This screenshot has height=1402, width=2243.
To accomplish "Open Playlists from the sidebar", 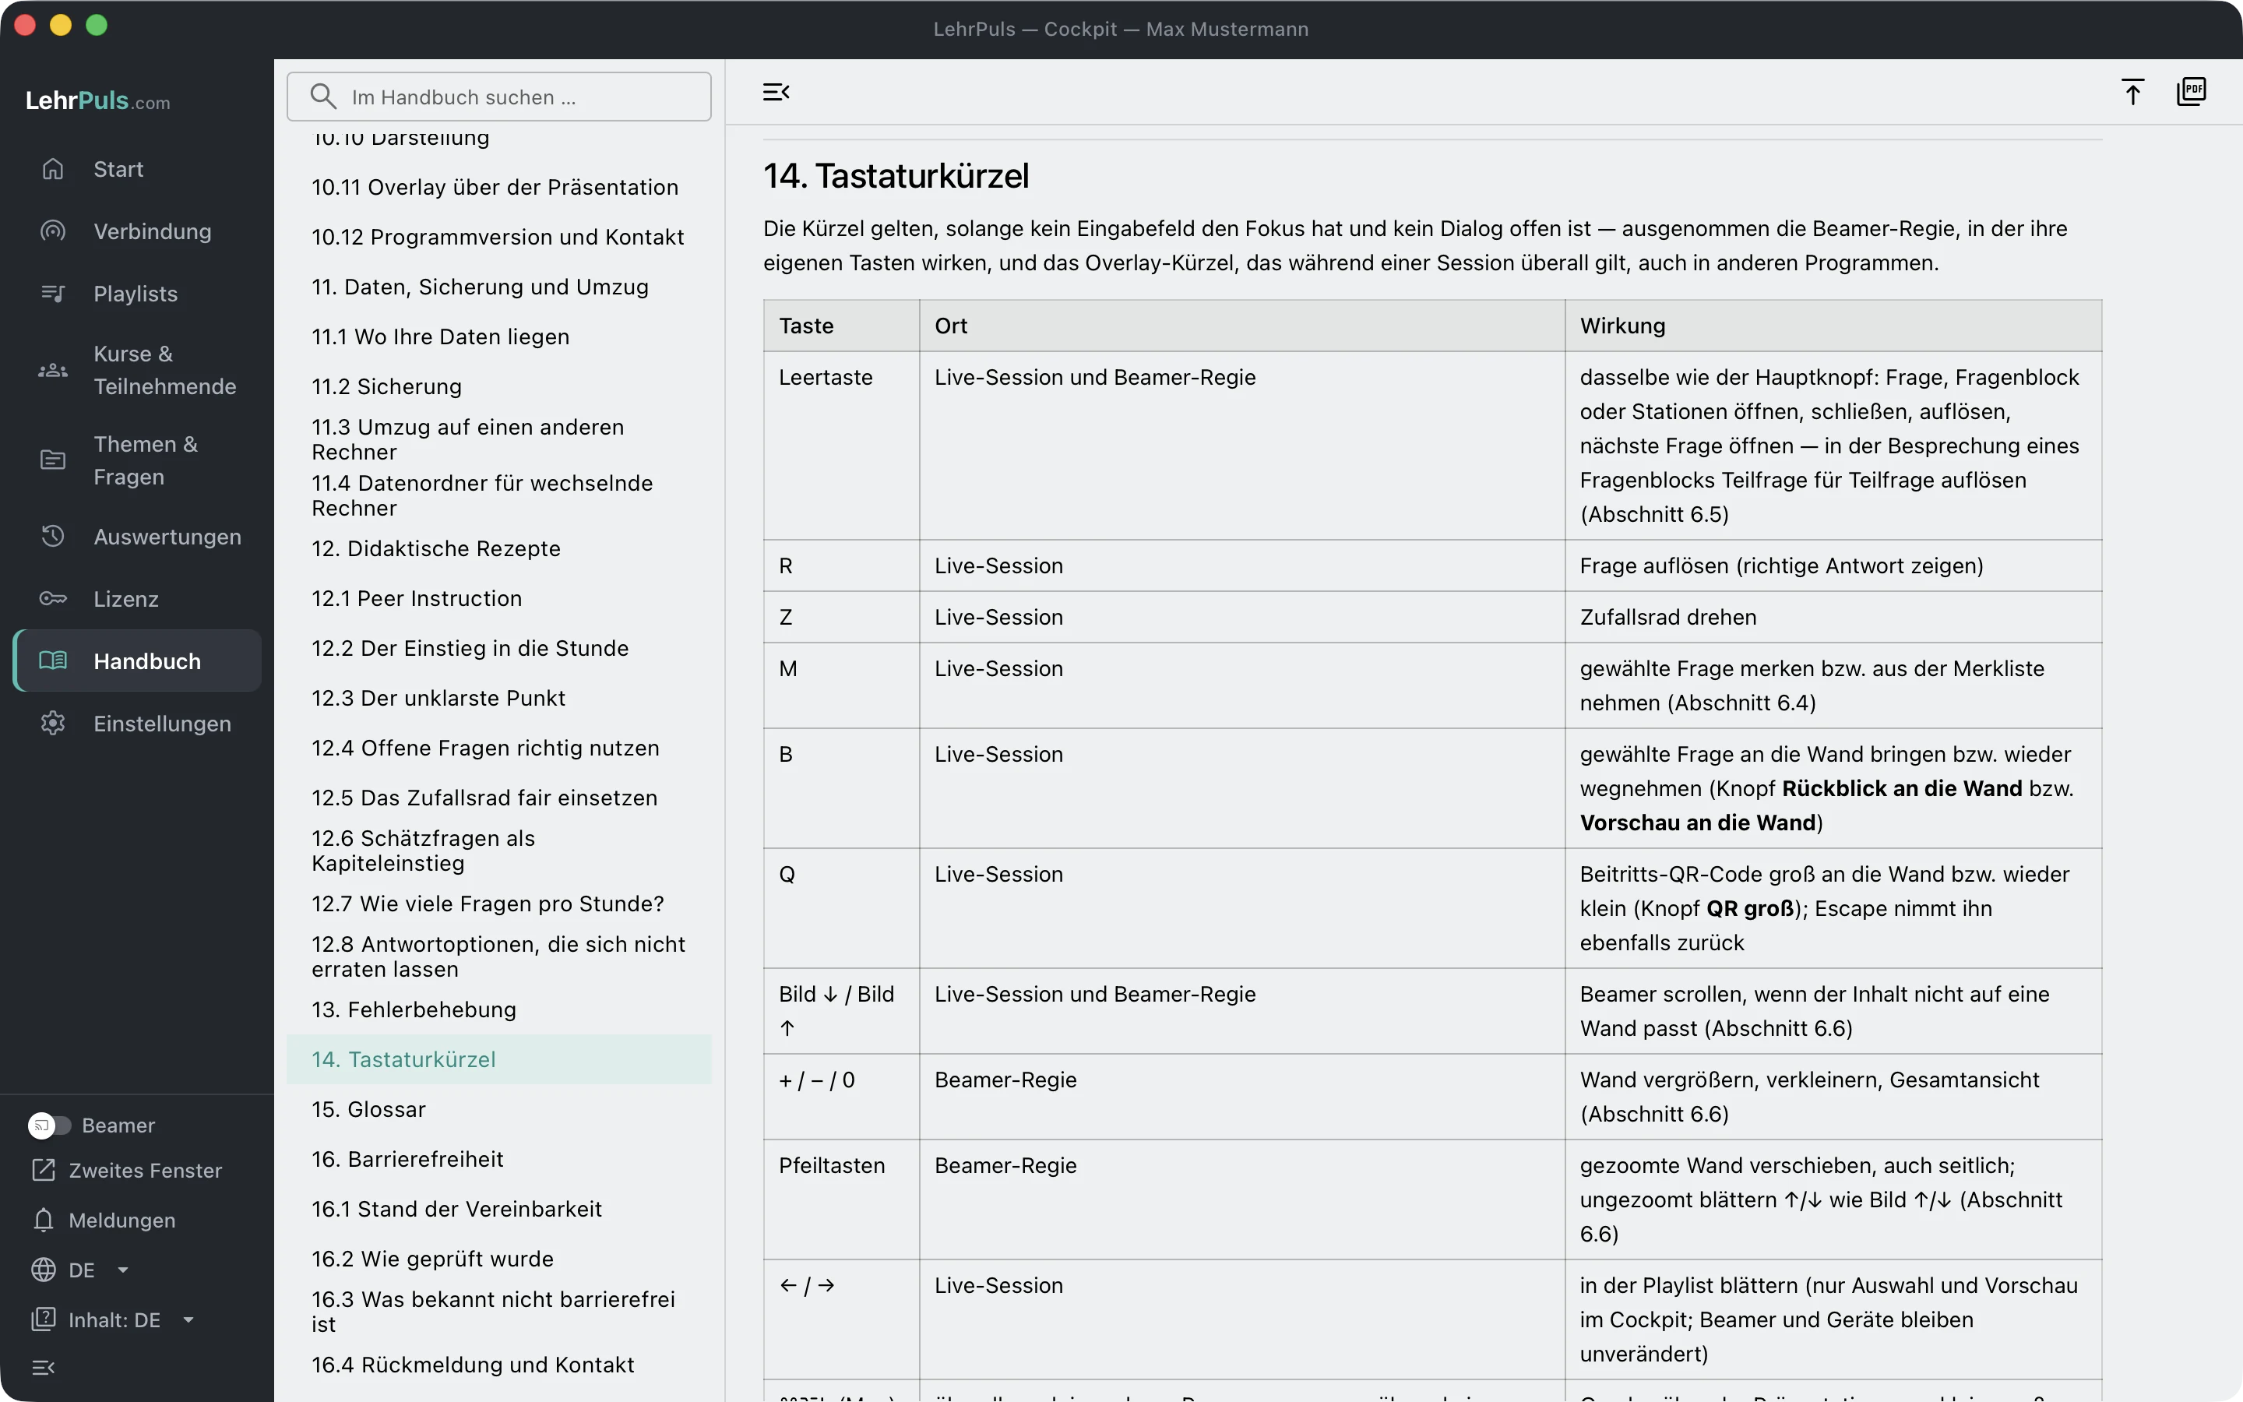I will [137, 293].
